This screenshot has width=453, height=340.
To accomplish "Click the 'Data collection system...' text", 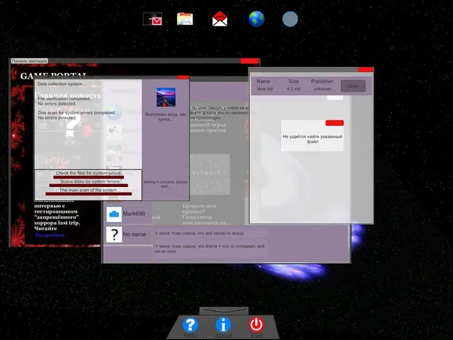I will click(62, 84).
